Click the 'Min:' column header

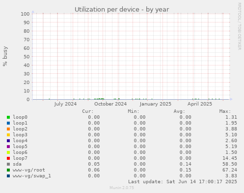134,111
